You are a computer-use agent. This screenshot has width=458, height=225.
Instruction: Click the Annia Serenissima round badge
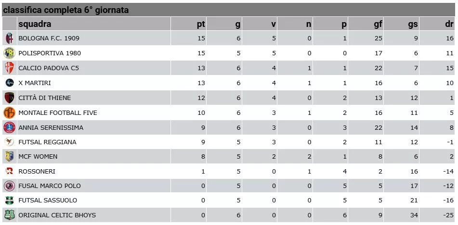click(x=9, y=127)
